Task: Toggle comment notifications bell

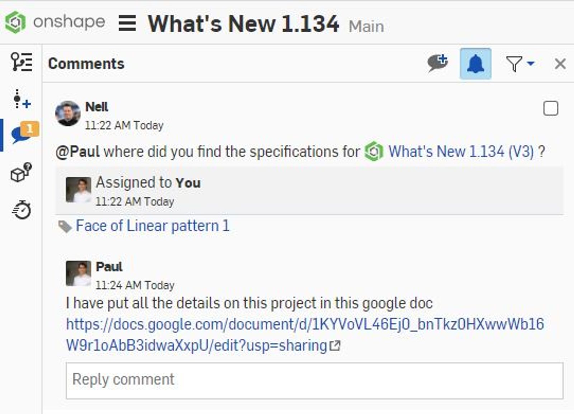Action: pos(475,64)
